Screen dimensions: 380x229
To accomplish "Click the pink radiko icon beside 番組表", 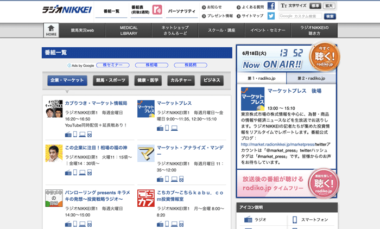I will 157,10.
